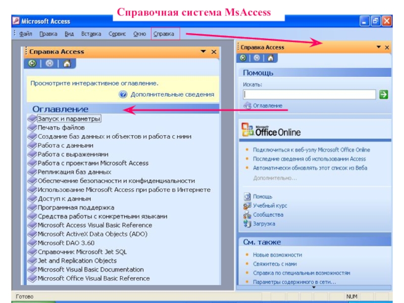Image resolution: width=404 pixels, height=303 pixels.
Task: Open the left Справка Access pane dropdown arrow
Action: pos(203,52)
